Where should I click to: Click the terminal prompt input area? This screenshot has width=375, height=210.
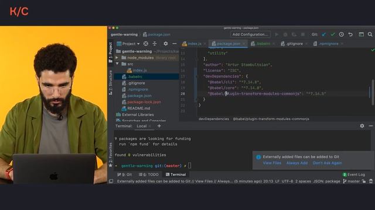(x=190, y=166)
